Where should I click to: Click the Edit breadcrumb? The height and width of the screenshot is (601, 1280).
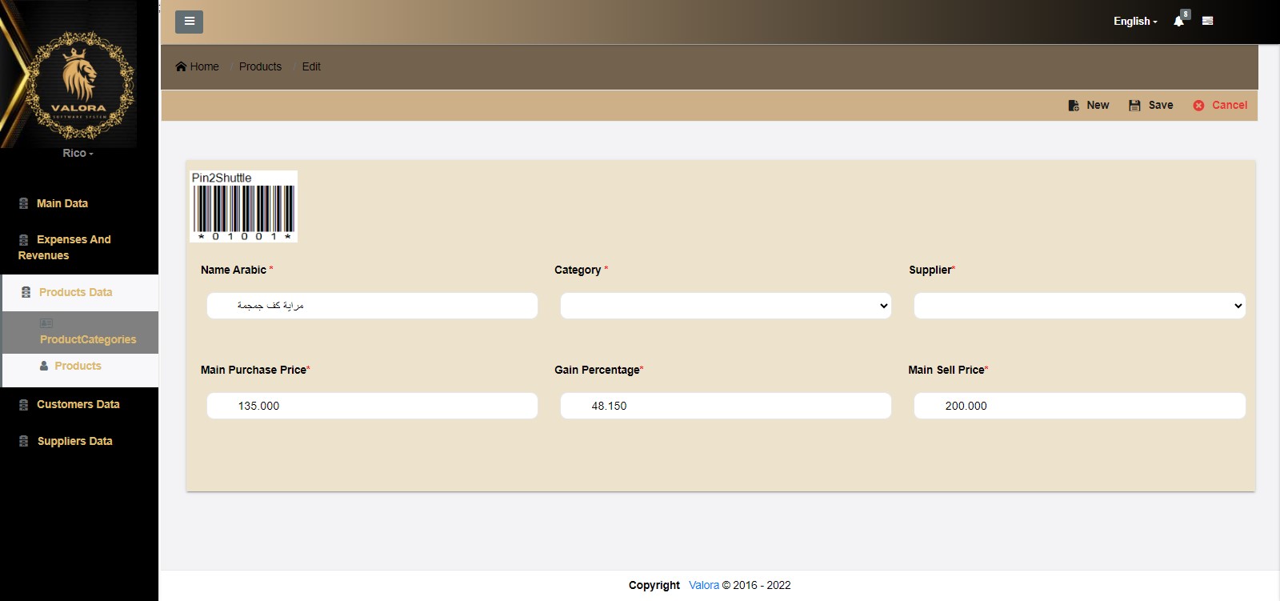[311, 66]
